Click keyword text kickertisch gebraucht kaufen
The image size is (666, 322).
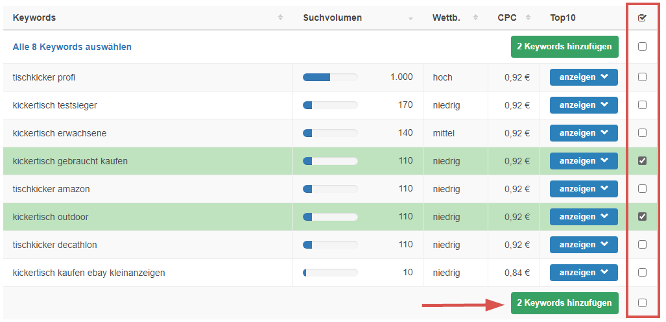(70, 161)
